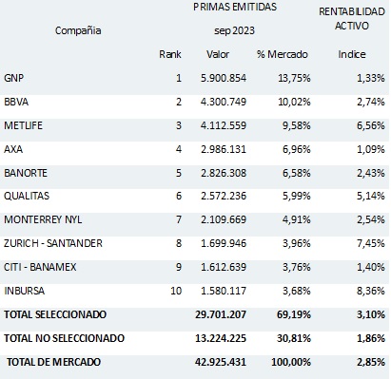Select the TOTAL SELECCIONADO row label
This screenshot has width=391, height=379.
pyautogui.click(x=55, y=314)
